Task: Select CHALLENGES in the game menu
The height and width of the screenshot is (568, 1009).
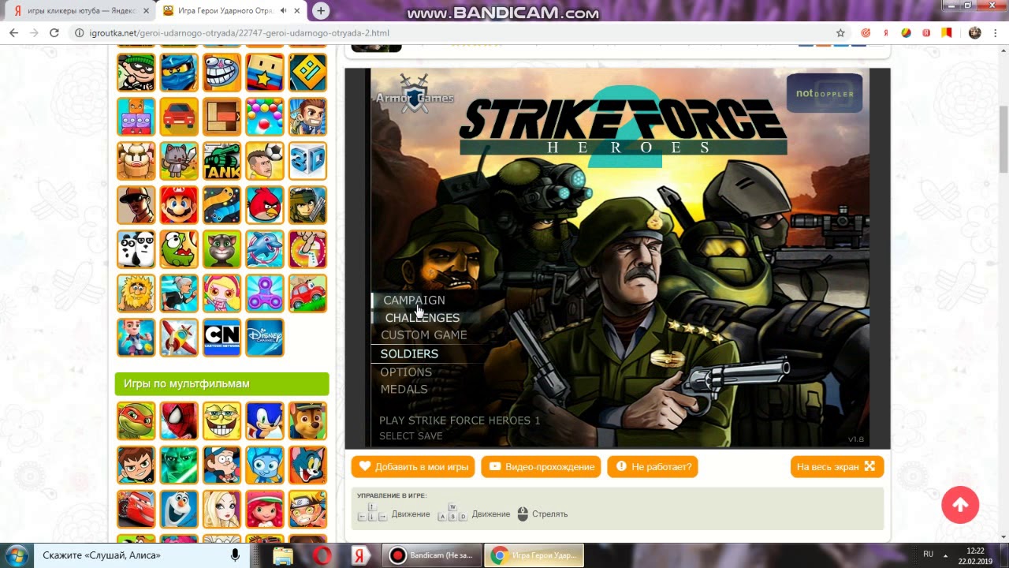Action: (x=422, y=318)
